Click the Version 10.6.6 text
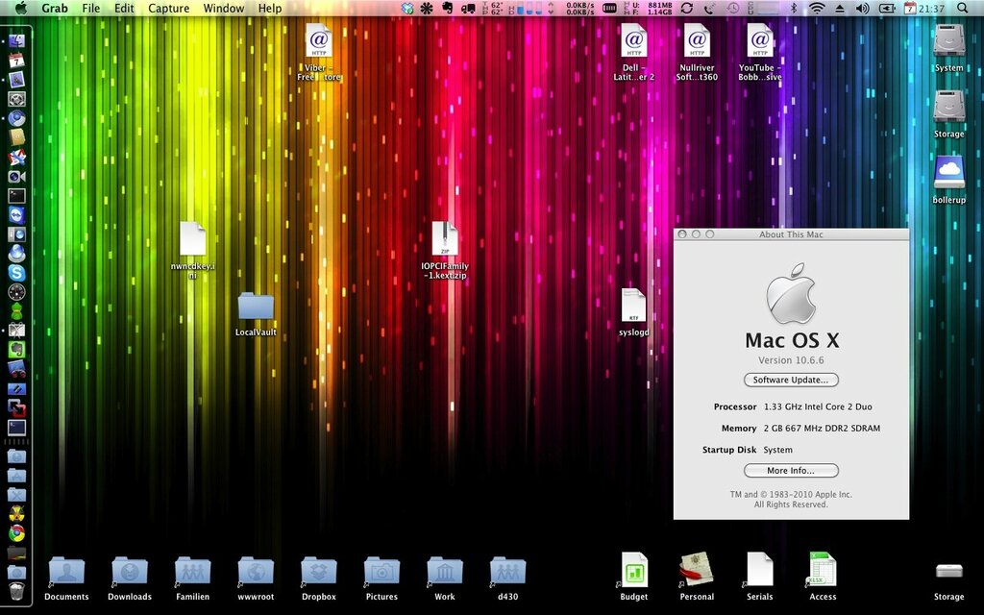This screenshot has width=984, height=615. [x=791, y=360]
